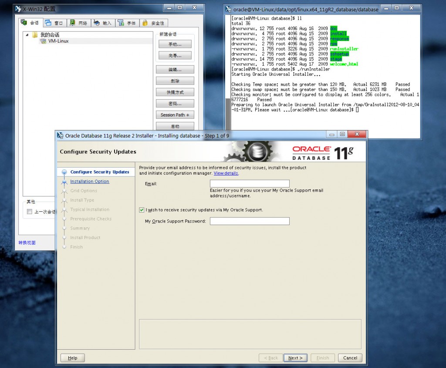Switch to the 网络 tab in X-Win32
Screen dimensions: 446x368
(79, 23)
